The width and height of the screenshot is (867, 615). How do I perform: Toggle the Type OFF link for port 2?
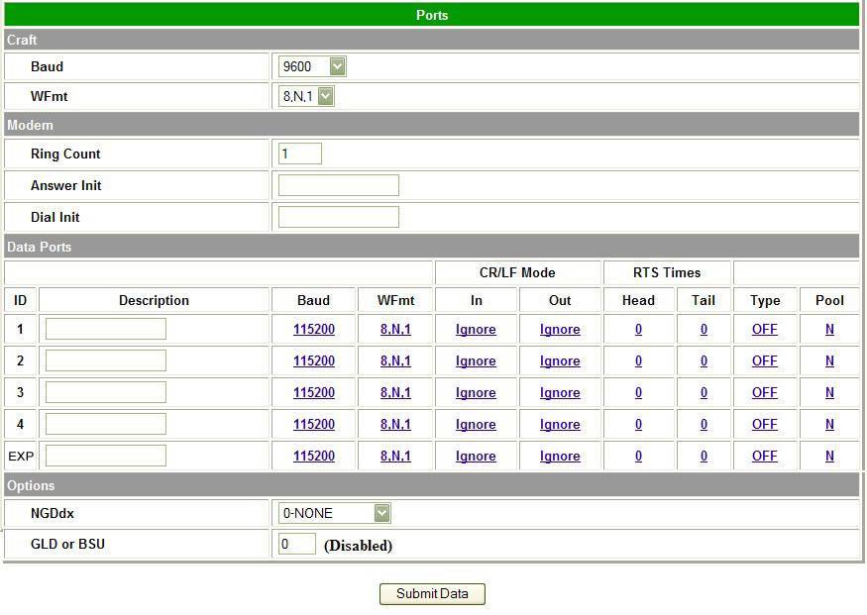tap(764, 360)
